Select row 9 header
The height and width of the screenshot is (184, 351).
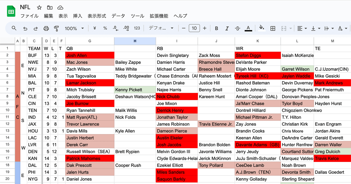click(7, 103)
